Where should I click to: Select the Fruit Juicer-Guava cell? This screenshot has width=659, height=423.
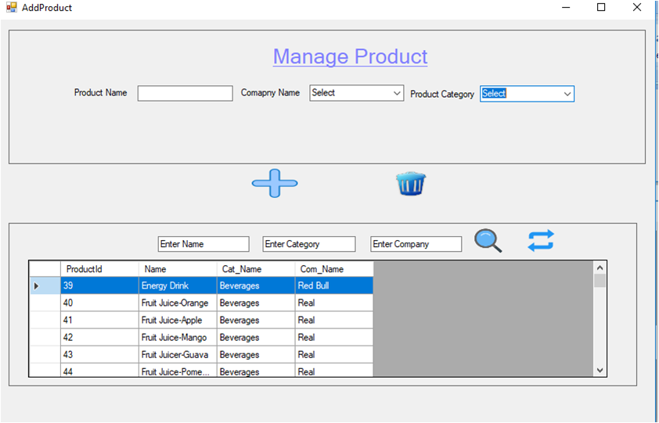click(x=178, y=354)
